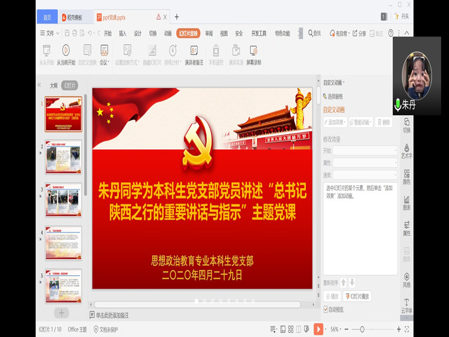449x337 pixels.
Task: Toggle slides (幻灯片) panel view
Action: tap(70, 85)
